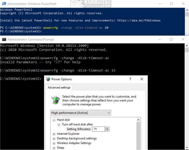The image size is (189, 150).
Task: Click 'Microsoft Windows [Version 10.0.20152.1000]' line
Action: 44,46
